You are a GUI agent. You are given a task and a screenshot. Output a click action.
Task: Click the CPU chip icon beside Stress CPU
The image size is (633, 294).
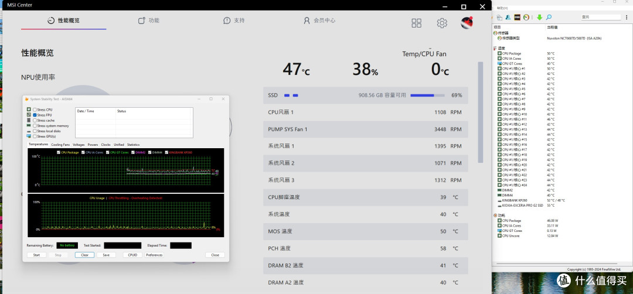coord(29,110)
